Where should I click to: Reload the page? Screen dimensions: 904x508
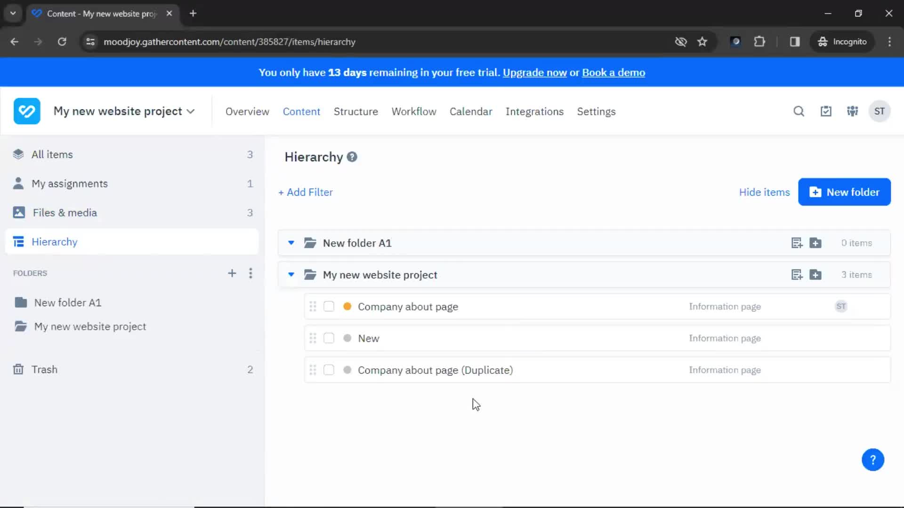pos(62,42)
